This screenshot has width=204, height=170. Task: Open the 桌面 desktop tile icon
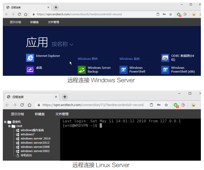[30, 70]
